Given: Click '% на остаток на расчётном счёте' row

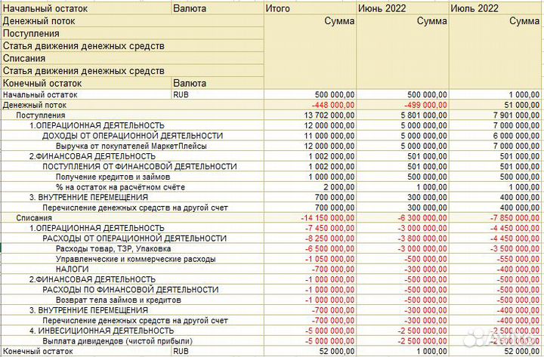Looking at the screenshot, I should pyautogui.click(x=272, y=187).
